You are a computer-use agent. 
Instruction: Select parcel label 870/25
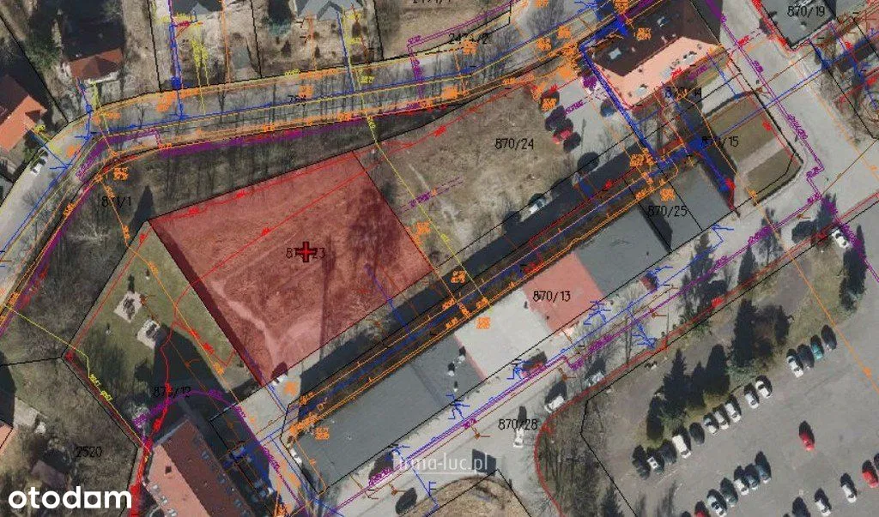click(x=667, y=210)
